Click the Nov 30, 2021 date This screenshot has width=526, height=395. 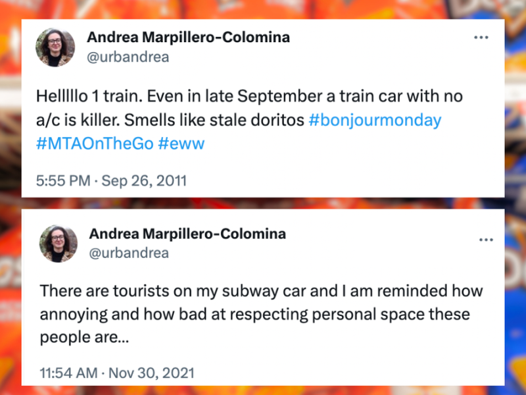coord(151,373)
